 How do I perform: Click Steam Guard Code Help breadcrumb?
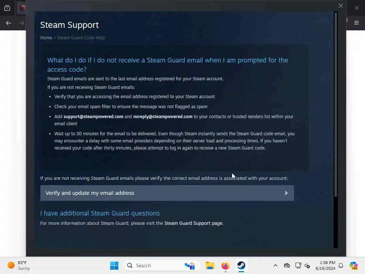click(81, 38)
